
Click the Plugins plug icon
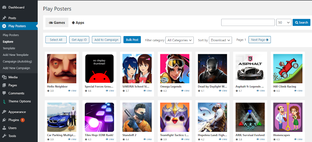coord(4,120)
